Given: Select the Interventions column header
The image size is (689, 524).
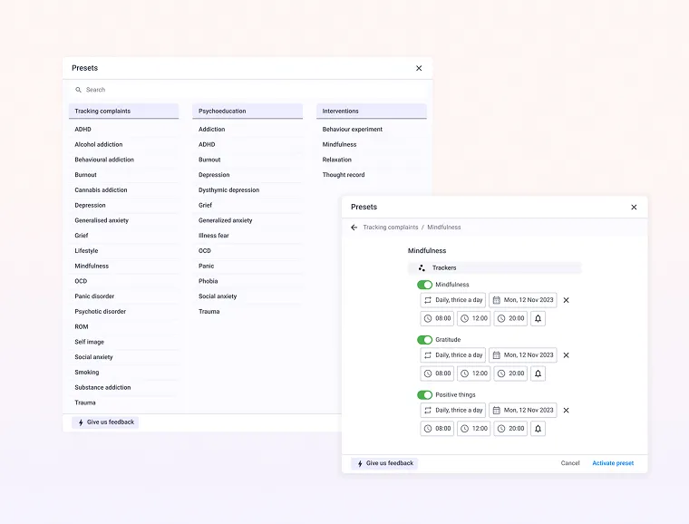Looking at the screenshot, I should (x=372, y=112).
